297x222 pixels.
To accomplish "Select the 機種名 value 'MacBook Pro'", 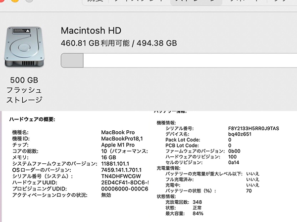I will [118, 132].
